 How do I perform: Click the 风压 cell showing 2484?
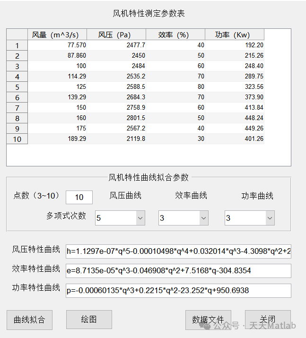click(x=116, y=66)
